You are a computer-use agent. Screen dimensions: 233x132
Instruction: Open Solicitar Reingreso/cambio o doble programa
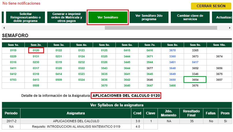[25, 17]
